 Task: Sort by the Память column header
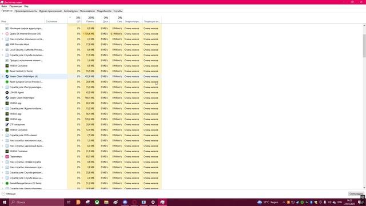[89, 19]
